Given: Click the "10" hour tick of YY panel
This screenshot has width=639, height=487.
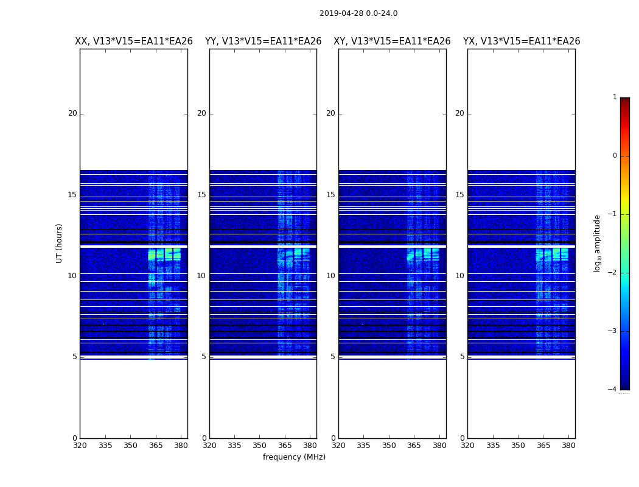Looking at the screenshot, I should click(201, 276).
